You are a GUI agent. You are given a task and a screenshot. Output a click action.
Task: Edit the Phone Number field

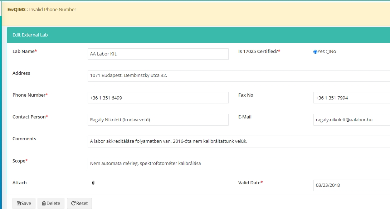(158, 98)
